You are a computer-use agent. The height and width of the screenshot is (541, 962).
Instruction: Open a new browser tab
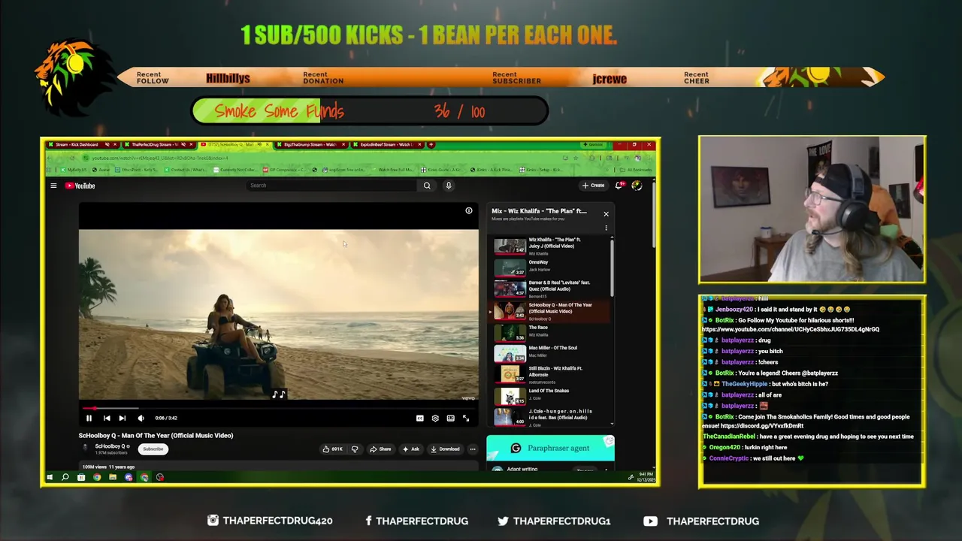pos(431,144)
